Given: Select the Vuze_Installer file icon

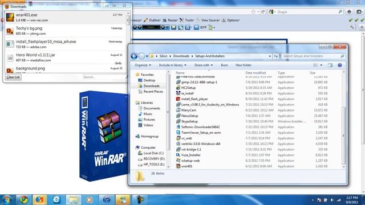Looking at the screenshot, I should [x=178, y=155].
